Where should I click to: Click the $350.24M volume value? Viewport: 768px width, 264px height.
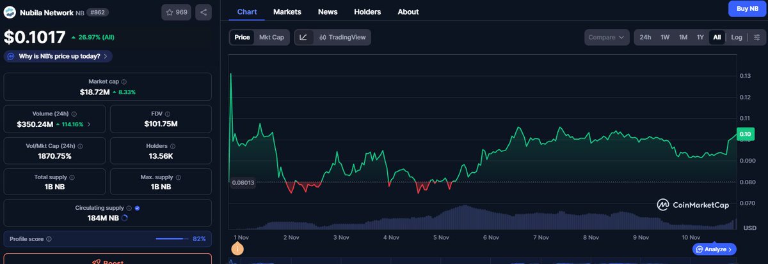point(35,124)
